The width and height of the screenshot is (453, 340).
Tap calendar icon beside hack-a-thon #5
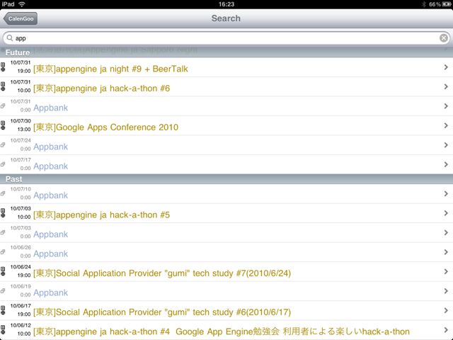click(x=3, y=213)
